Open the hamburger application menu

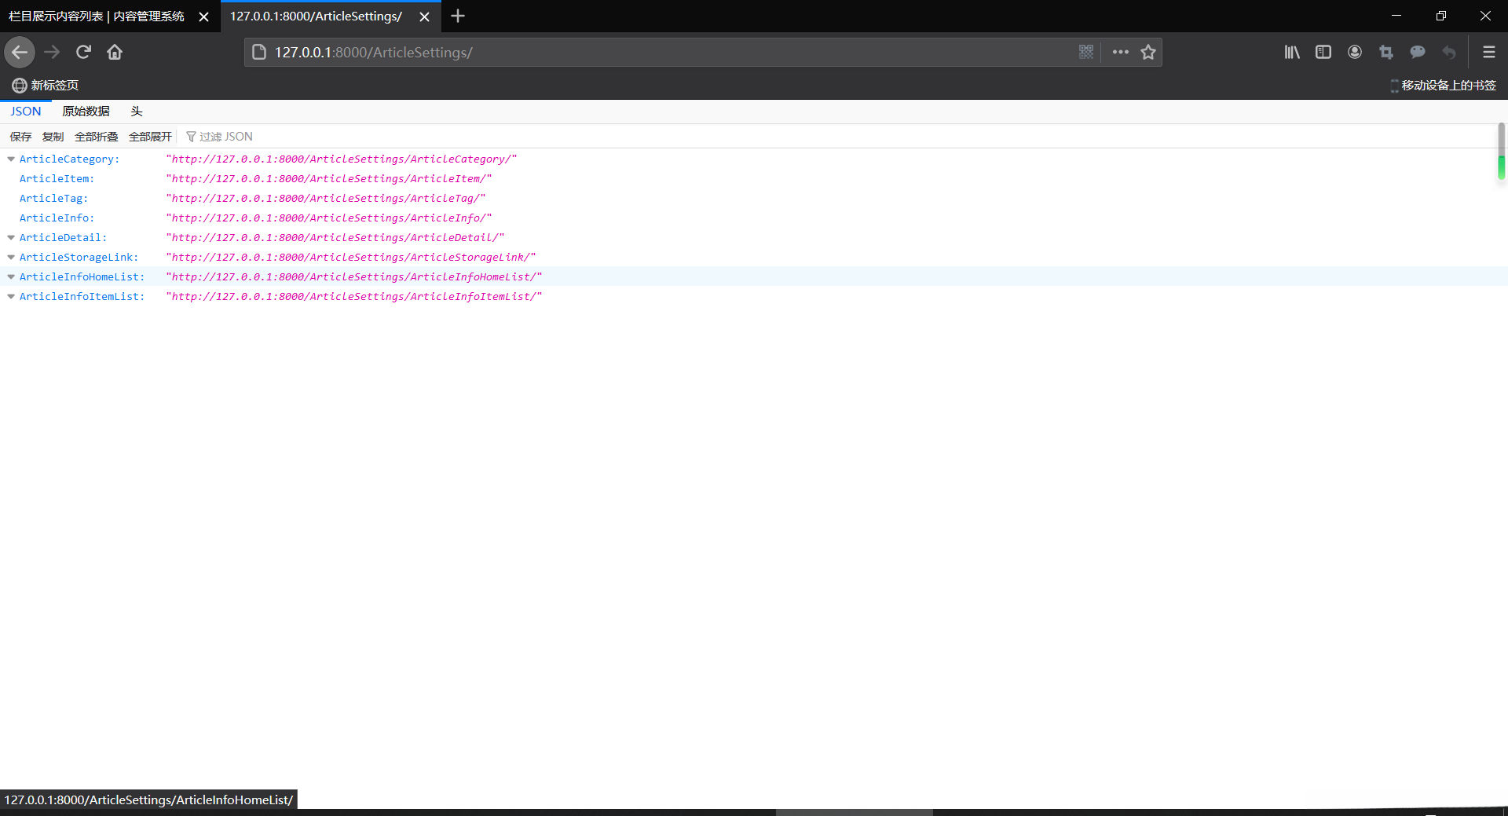1488,52
